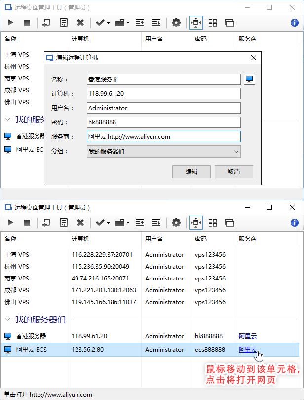
Task: Click the monitor icon beside the 名称 field
Action: 249,79
